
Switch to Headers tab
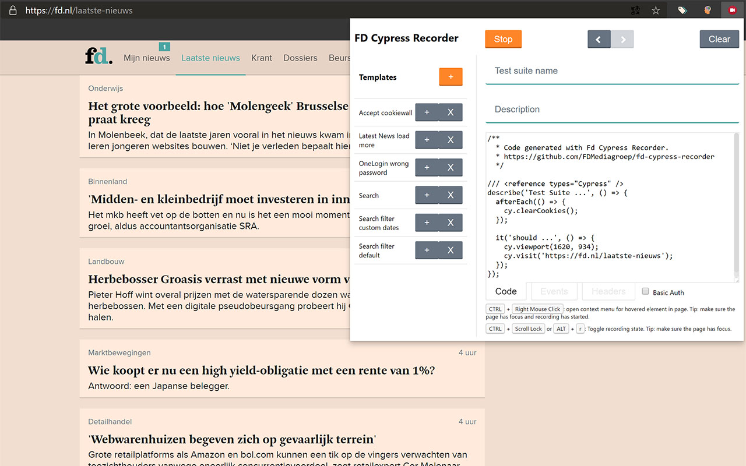pos(608,291)
